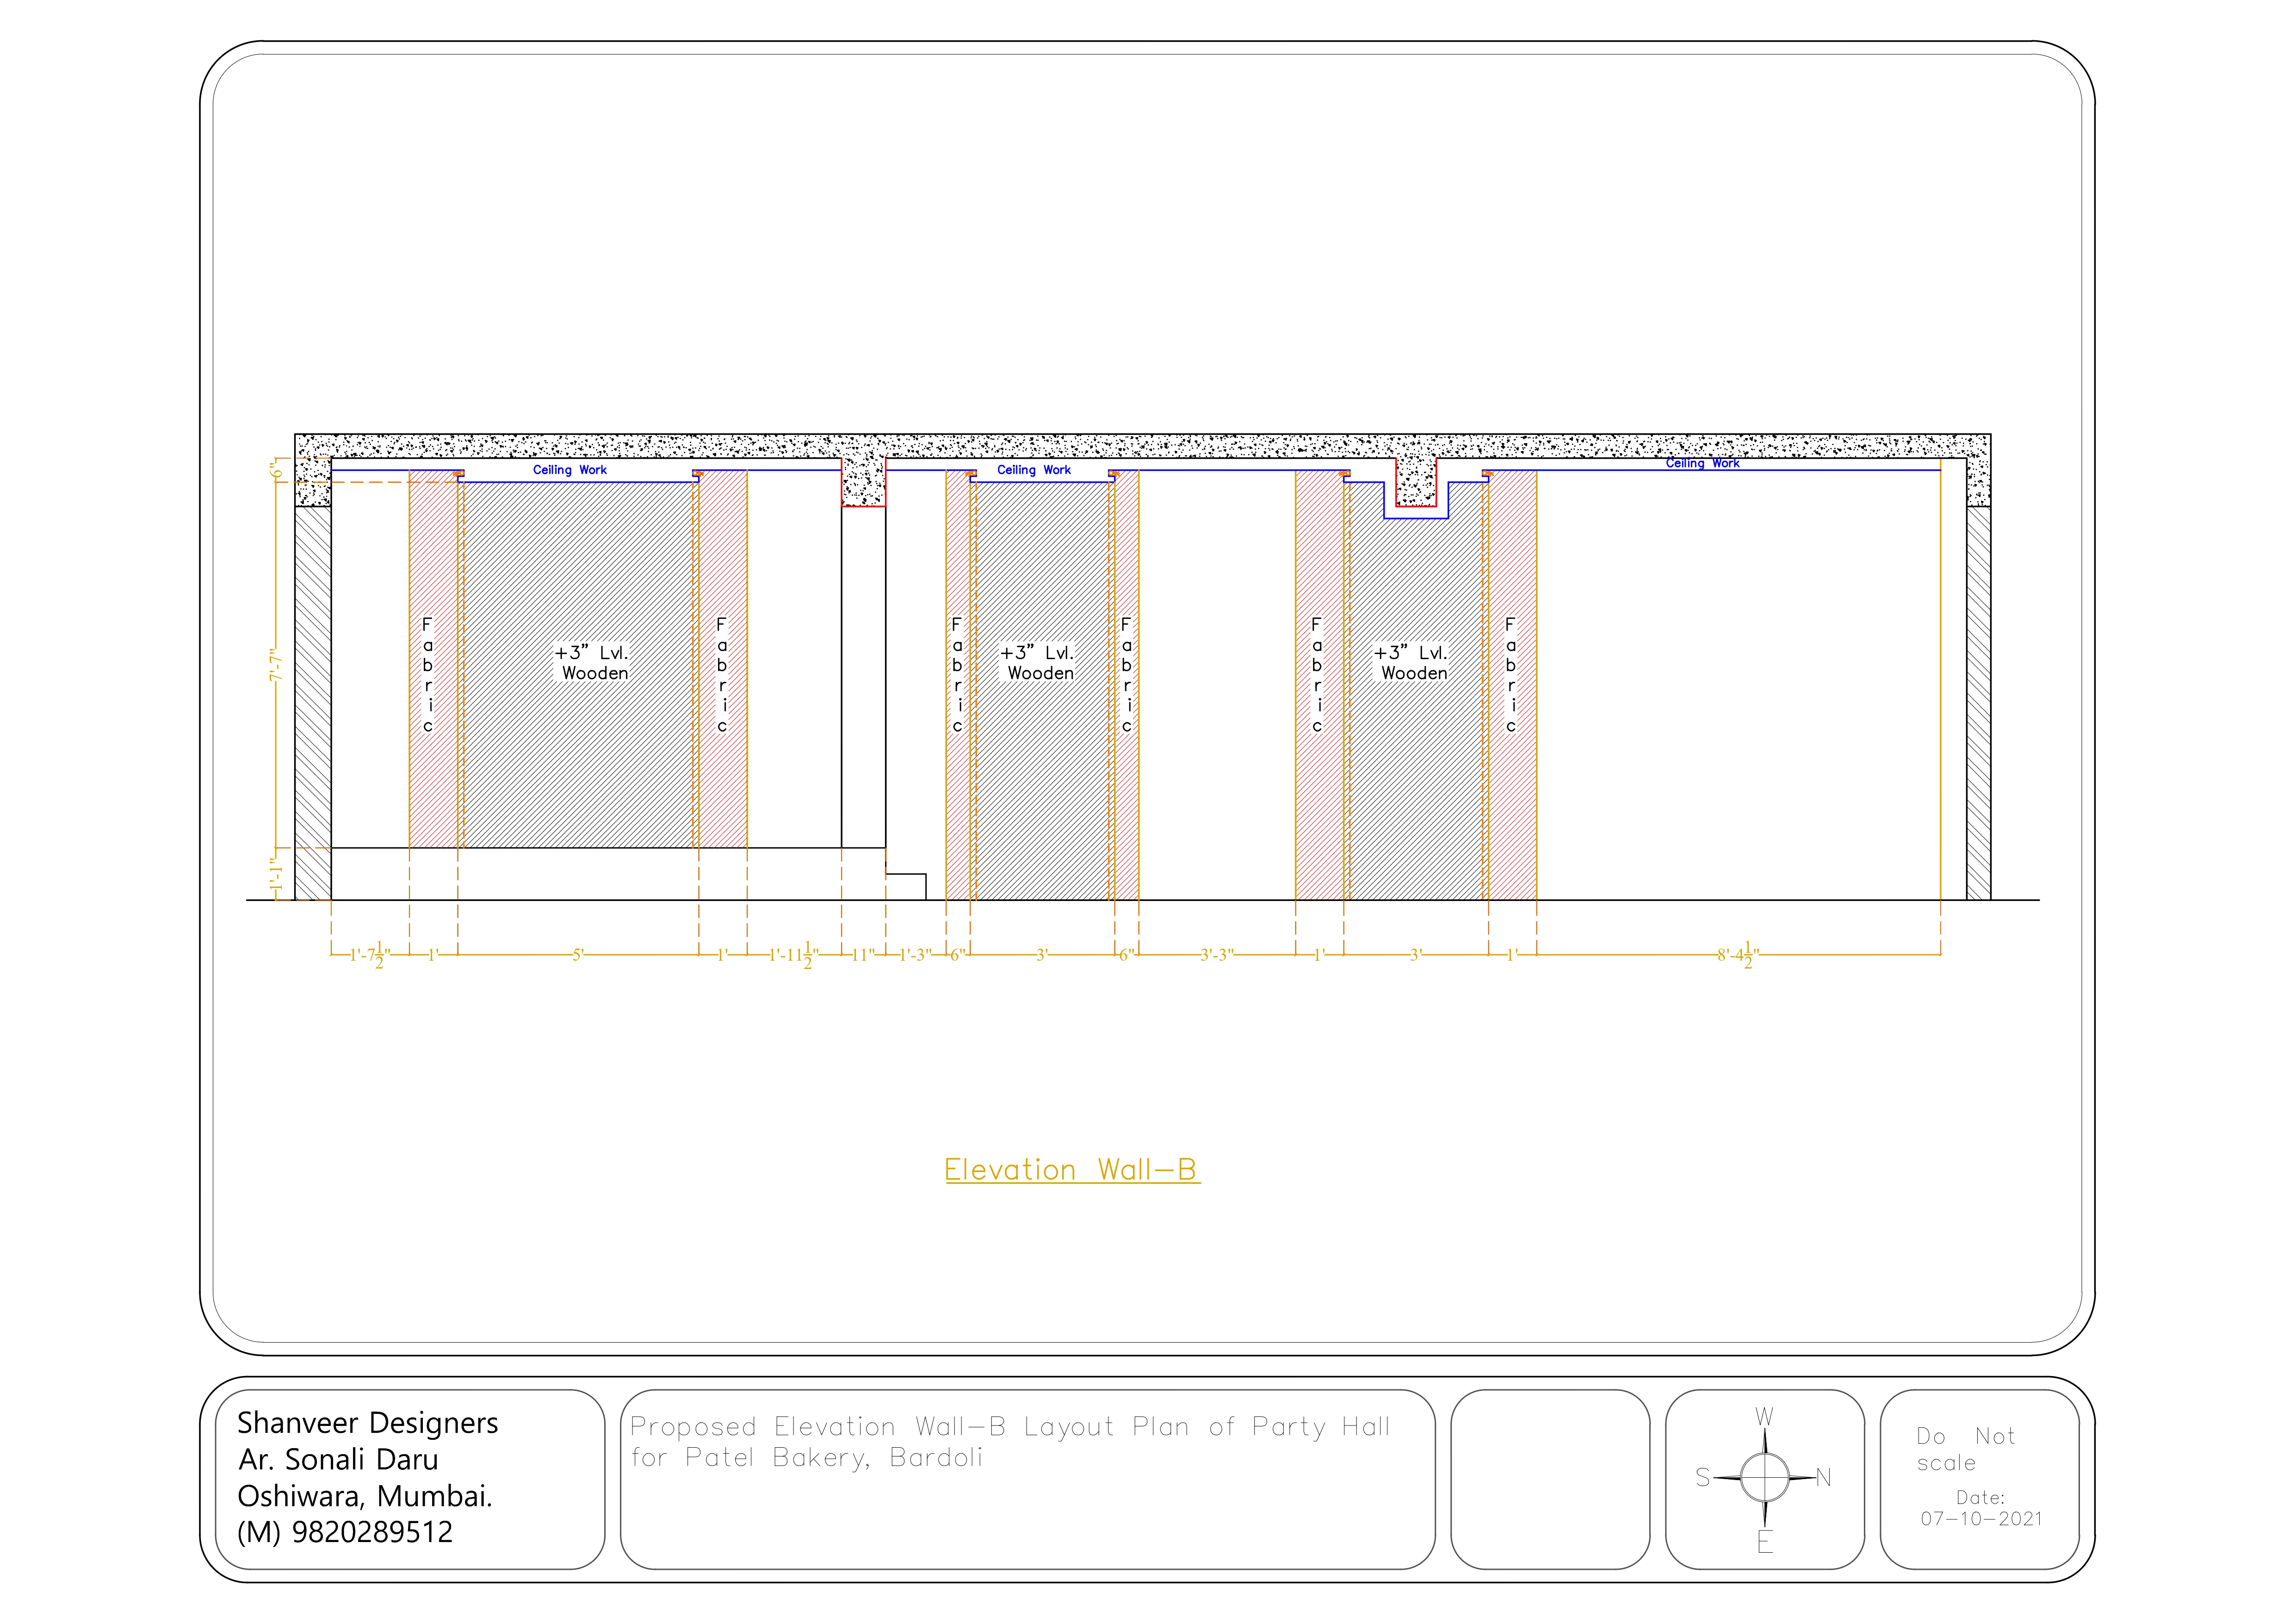Select the 5' horizontal dimension text
Image resolution: width=2296 pixels, height=1623 pixels.
coord(577,955)
